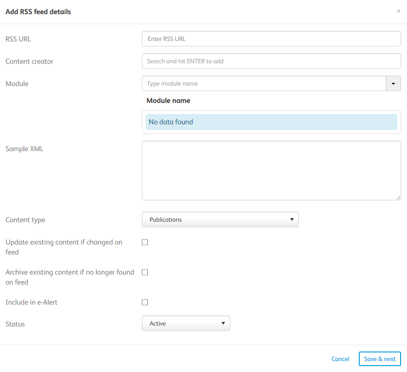
Task: Click the Include in e-Alert label text
Action: [x=31, y=302]
